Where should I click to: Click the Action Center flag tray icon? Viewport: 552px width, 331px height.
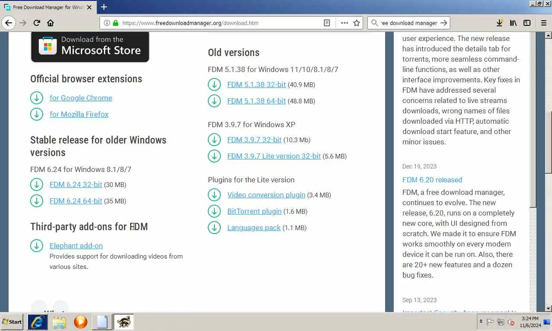pos(490,322)
